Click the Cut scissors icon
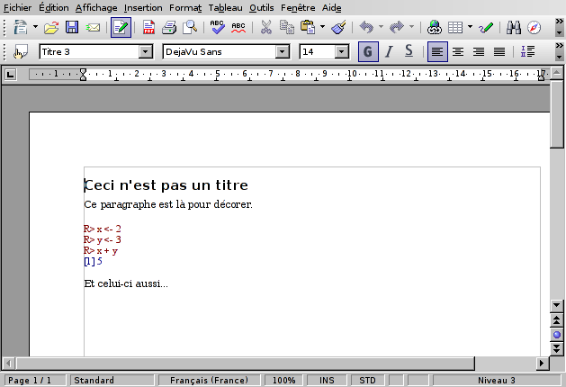The width and height of the screenshot is (566, 387). [x=266, y=28]
